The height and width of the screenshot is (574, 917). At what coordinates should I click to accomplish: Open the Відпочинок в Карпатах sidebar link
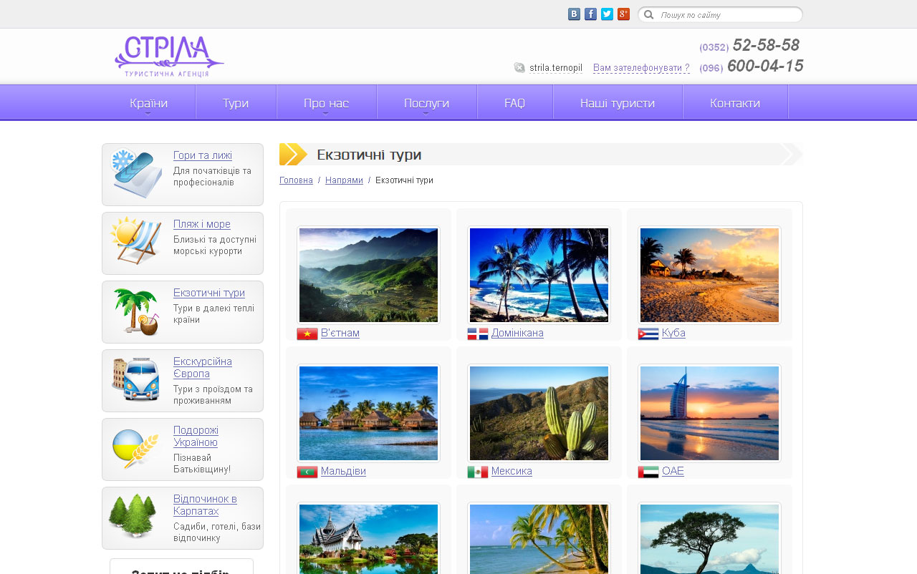pyautogui.click(x=205, y=505)
